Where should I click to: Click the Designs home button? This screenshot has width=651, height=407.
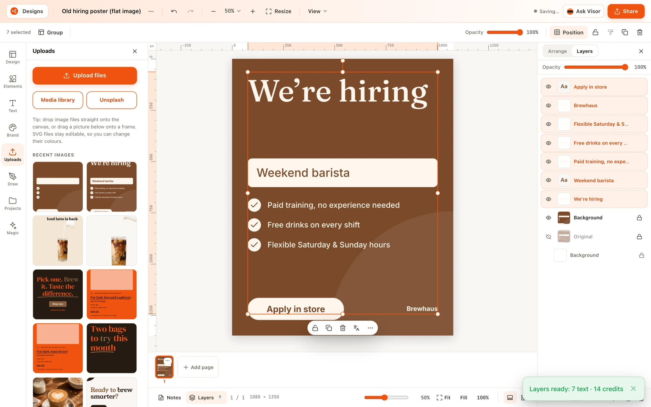tap(27, 11)
